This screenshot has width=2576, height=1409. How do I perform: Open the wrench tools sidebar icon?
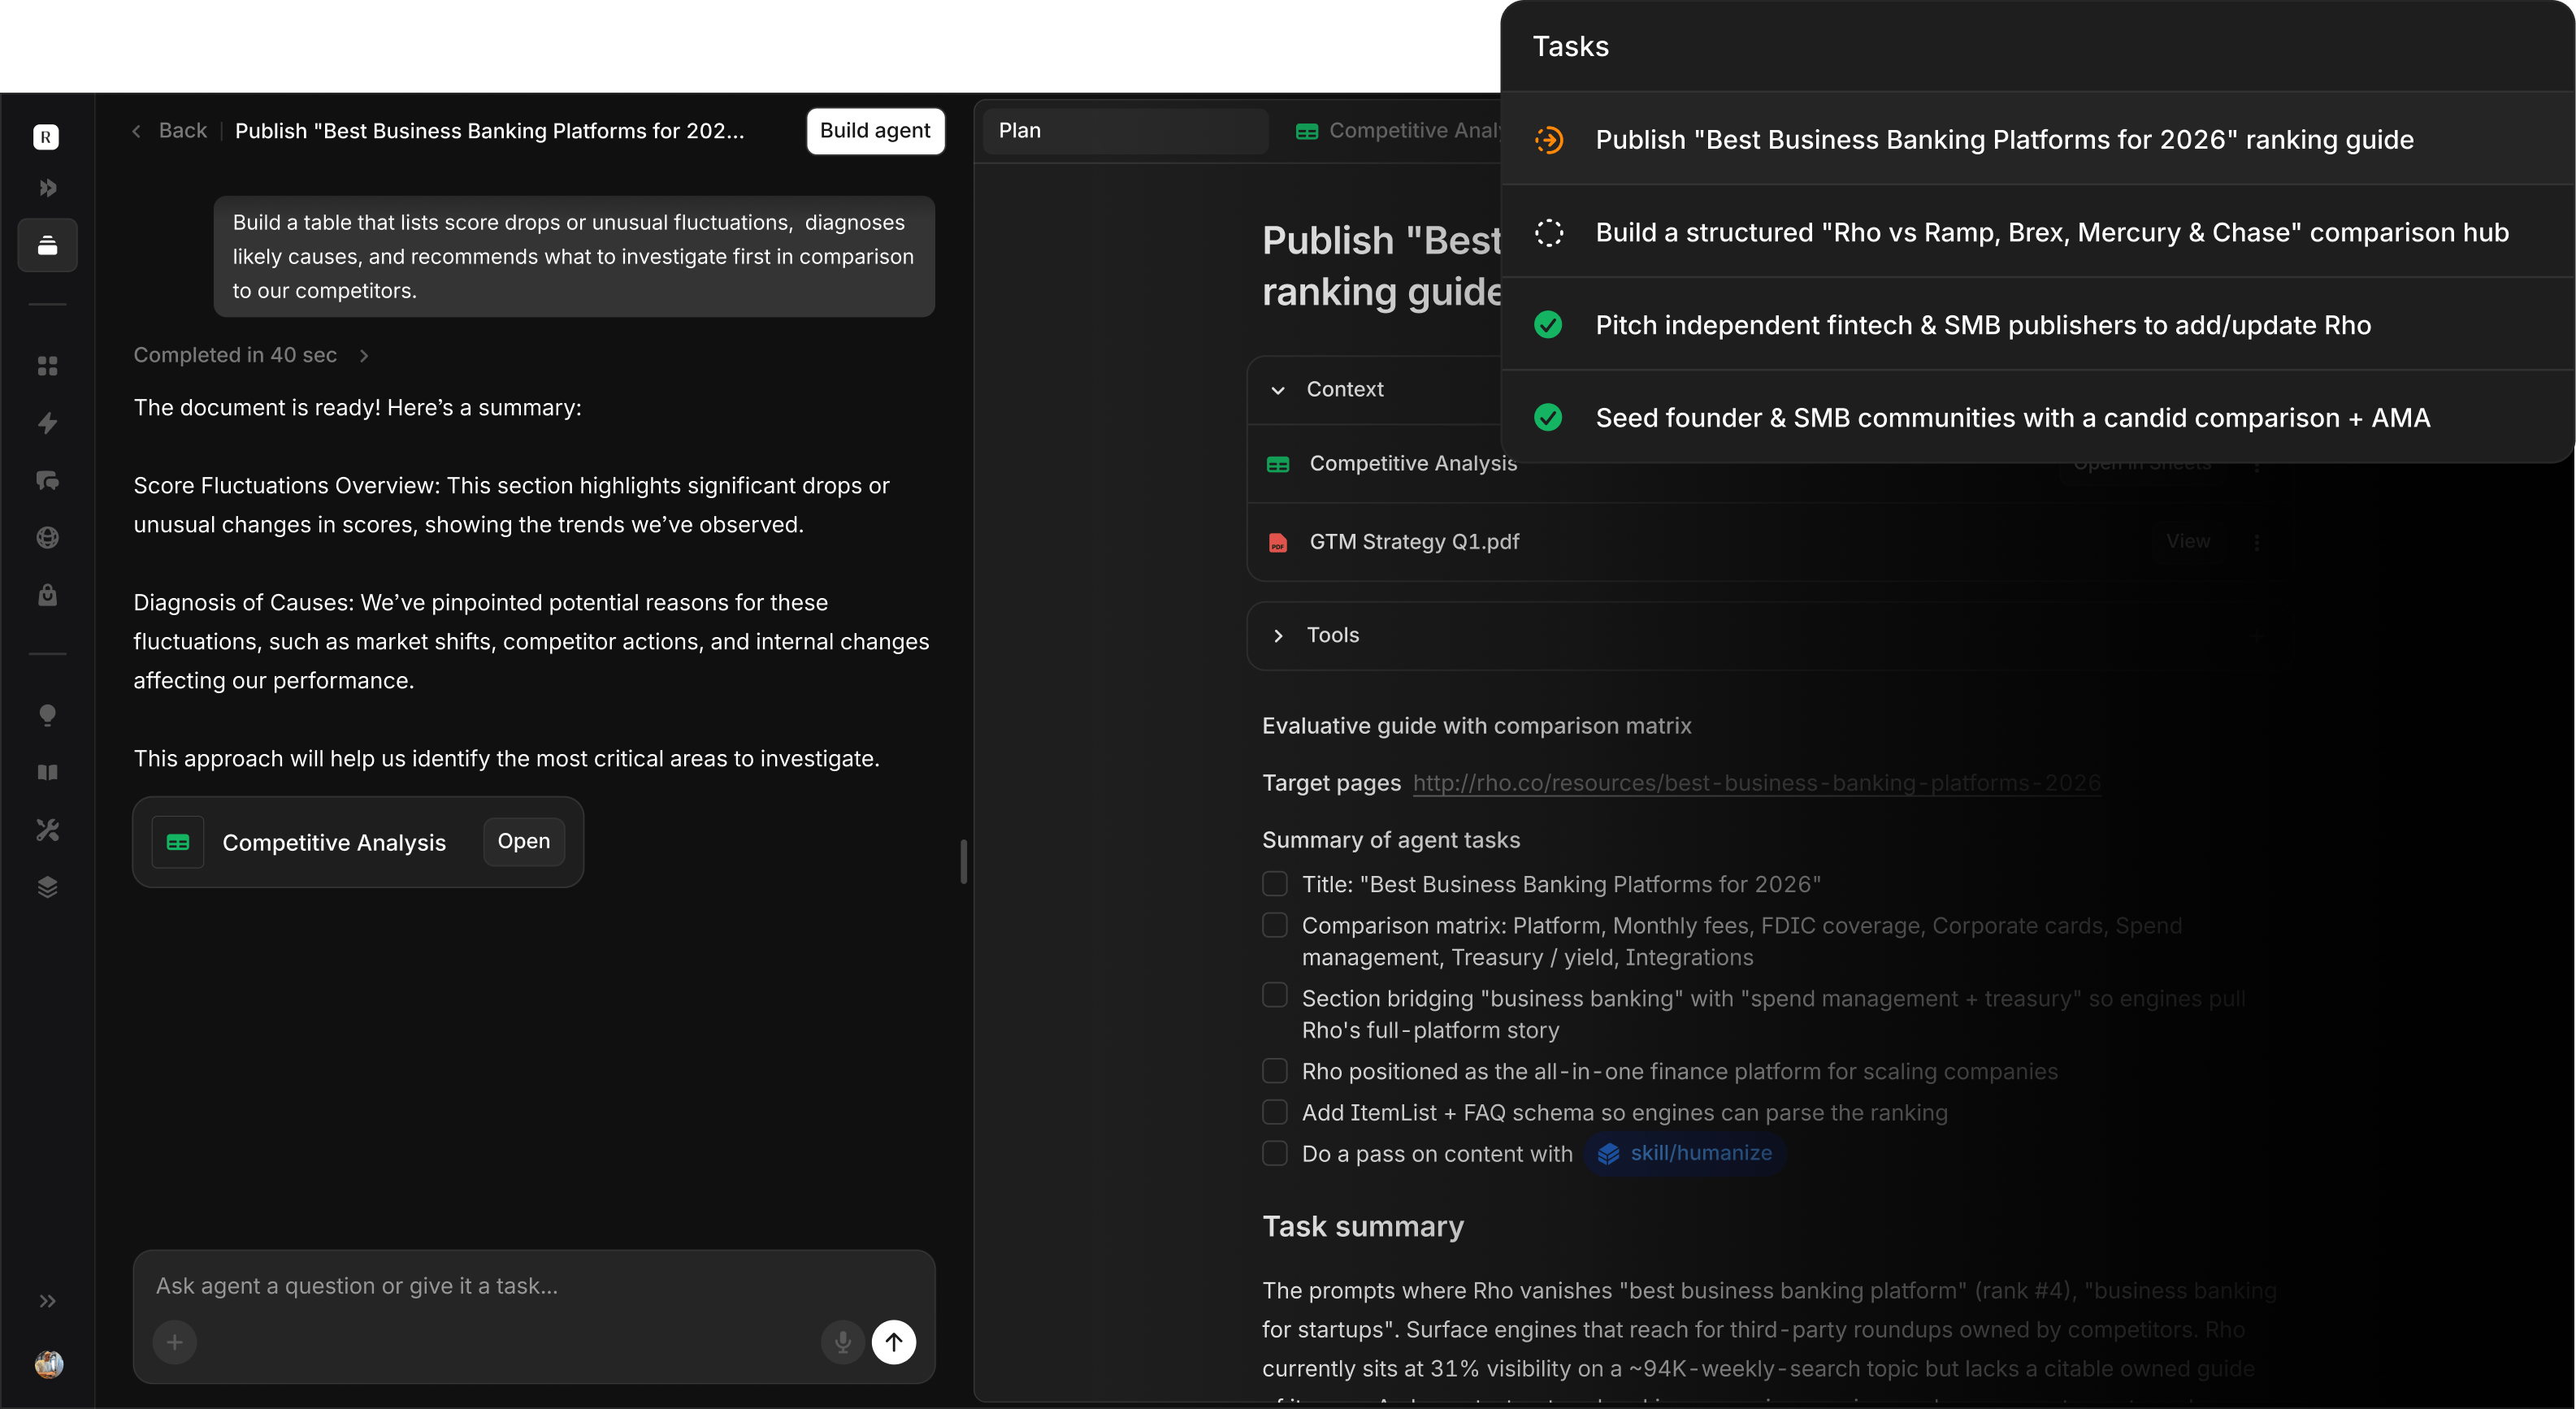point(47,830)
